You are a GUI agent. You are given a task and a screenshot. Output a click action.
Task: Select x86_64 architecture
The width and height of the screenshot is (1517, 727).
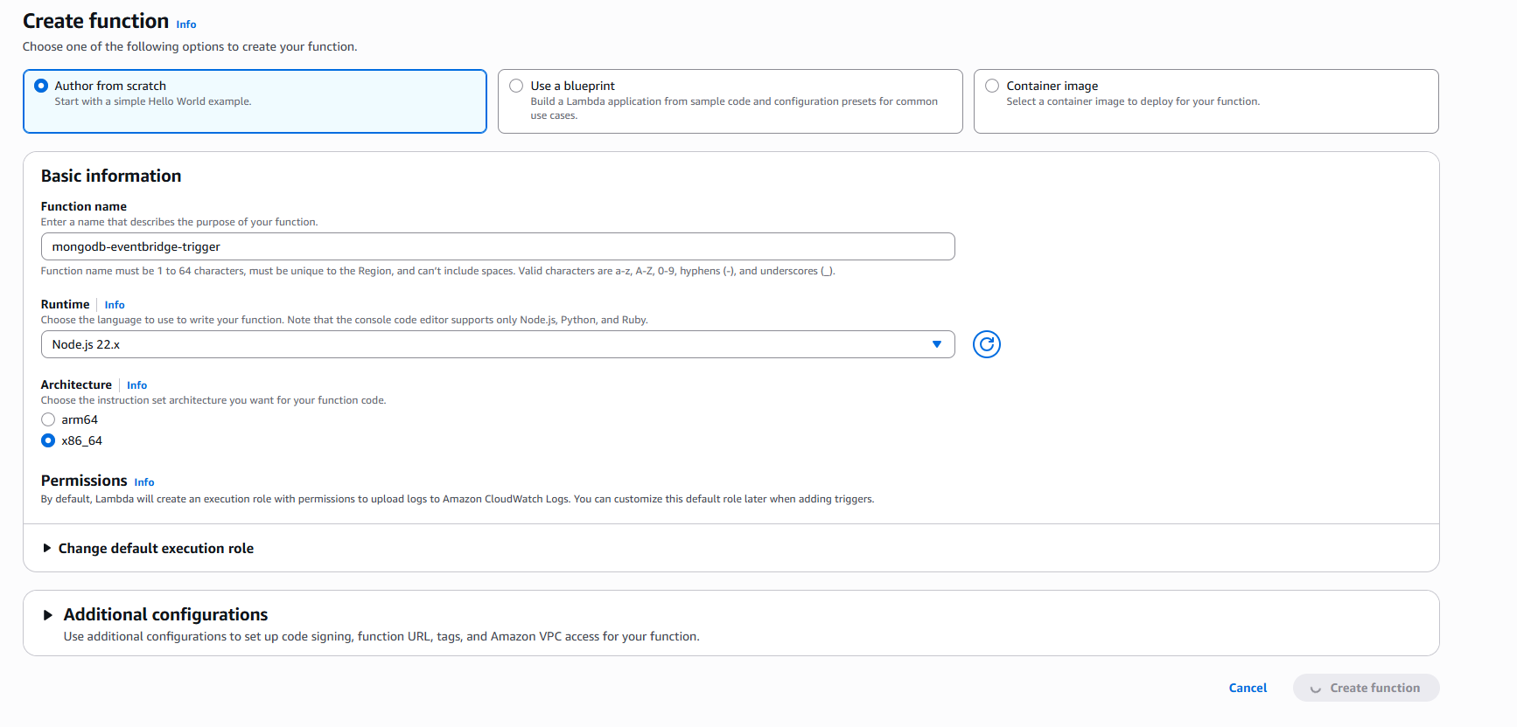pos(48,440)
